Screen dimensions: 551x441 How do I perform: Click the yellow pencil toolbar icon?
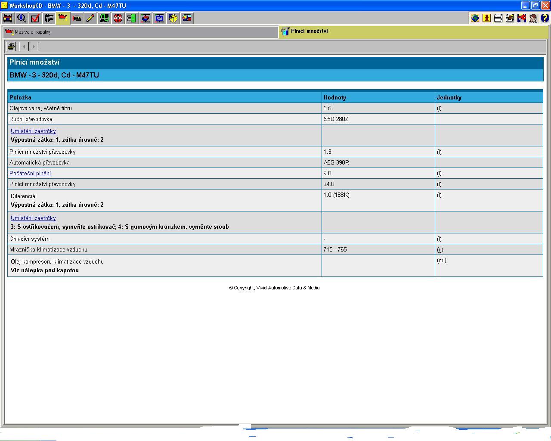[90, 18]
